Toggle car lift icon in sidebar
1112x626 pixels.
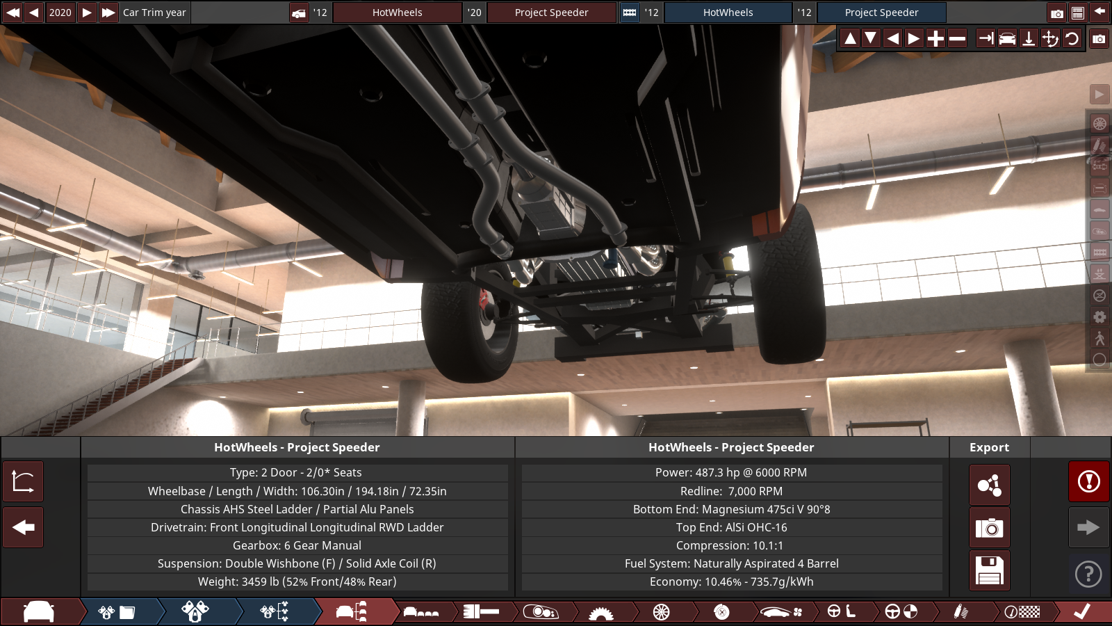(x=1099, y=274)
